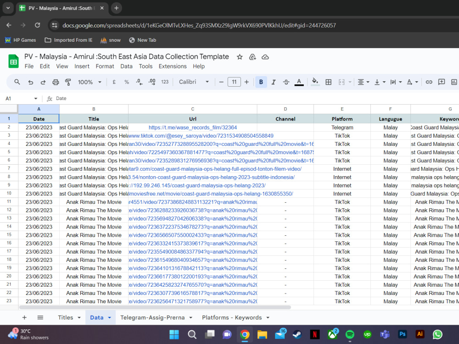
Task: Open tiktok.com/@esey_saroya video link
Action: [201, 136]
